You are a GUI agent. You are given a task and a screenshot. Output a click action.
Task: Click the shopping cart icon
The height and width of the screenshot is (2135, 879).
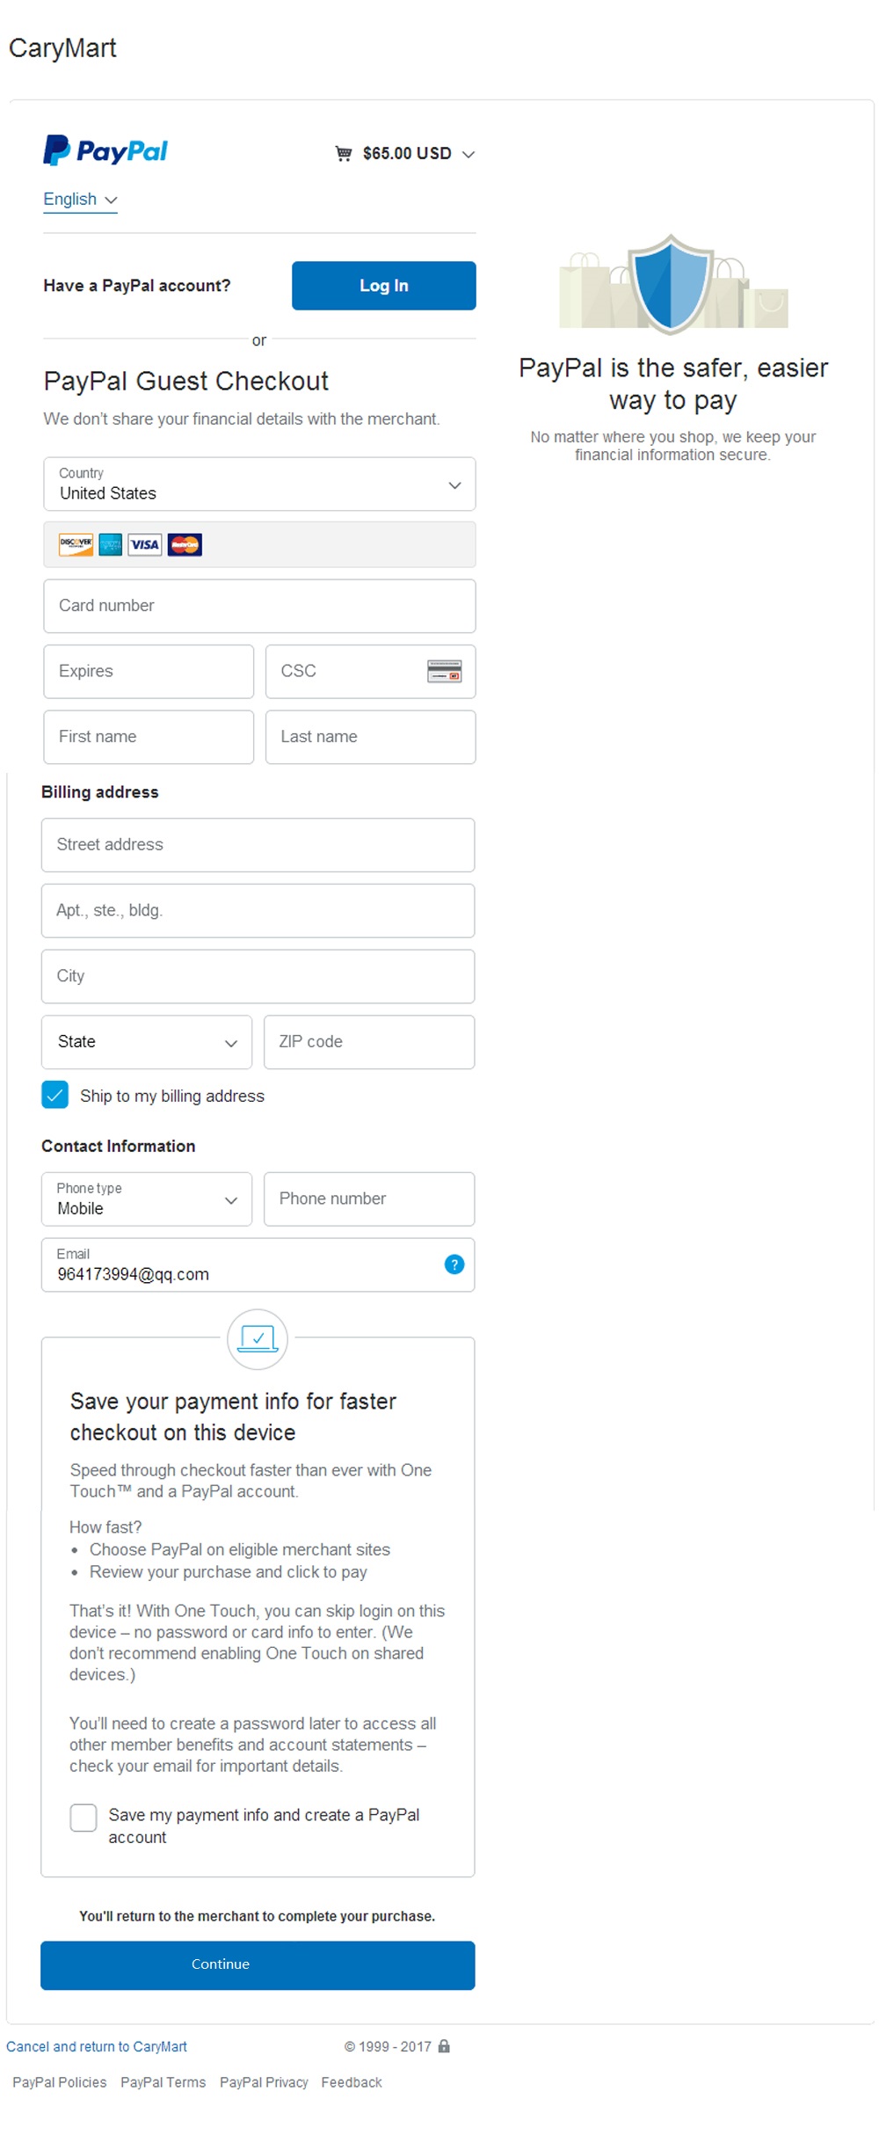pyautogui.click(x=344, y=154)
